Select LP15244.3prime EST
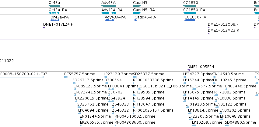Screen dimensions: 259x127 (x=185, y=83)
